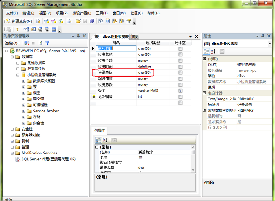Click the 列名 column header
The width and height of the screenshot is (275, 201).
(116, 43)
